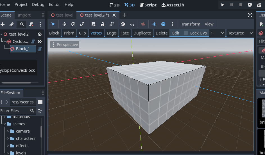Collapse the levels folder
The width and height of the screenshot is (265, 155).
pyautogui.click(x=8, y=153)
